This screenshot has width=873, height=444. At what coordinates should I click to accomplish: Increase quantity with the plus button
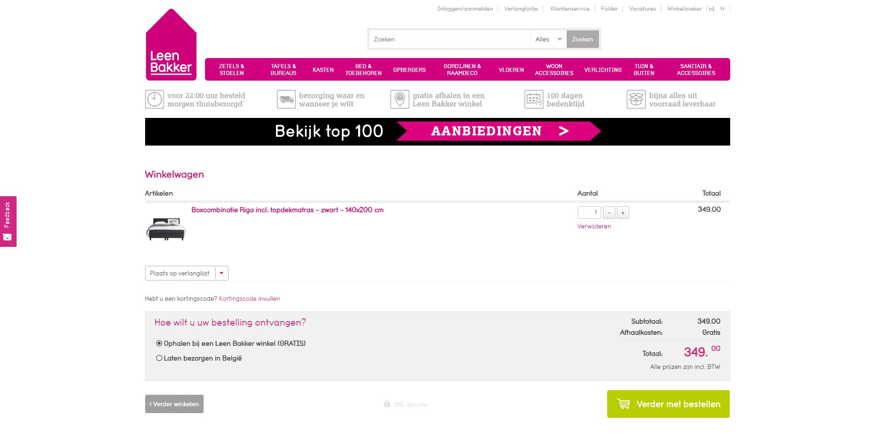[x=623, y=212]
